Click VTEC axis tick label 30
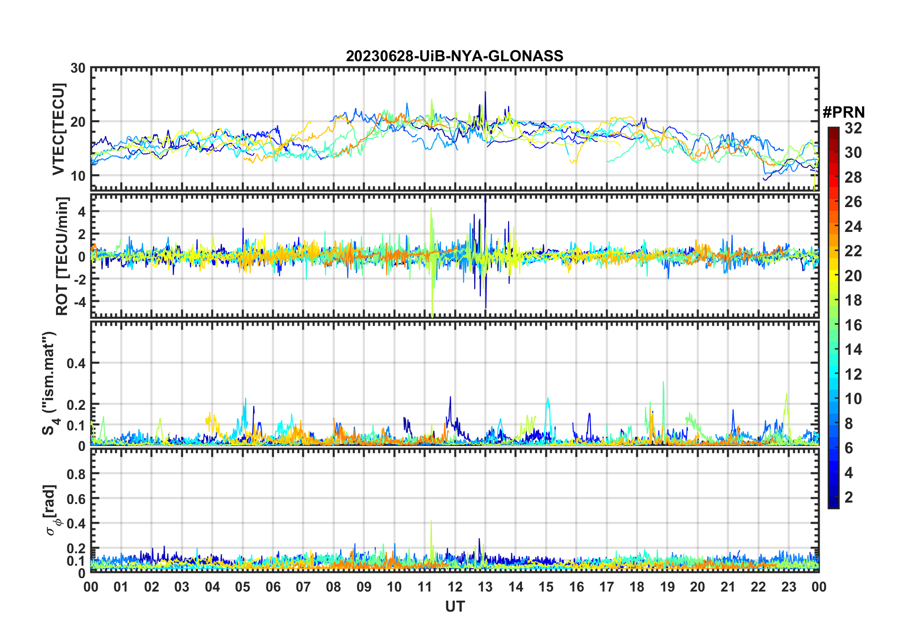This screenshot has width=910, height=636. pos(78,68)
